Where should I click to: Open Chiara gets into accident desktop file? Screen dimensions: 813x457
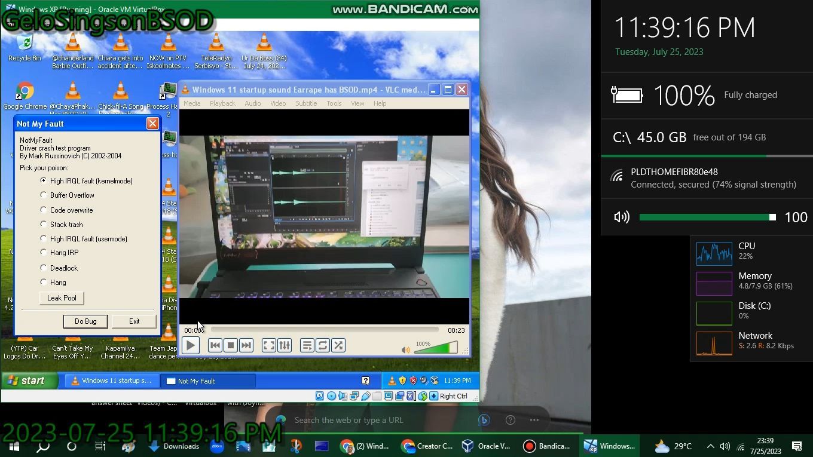click(120, 51)
